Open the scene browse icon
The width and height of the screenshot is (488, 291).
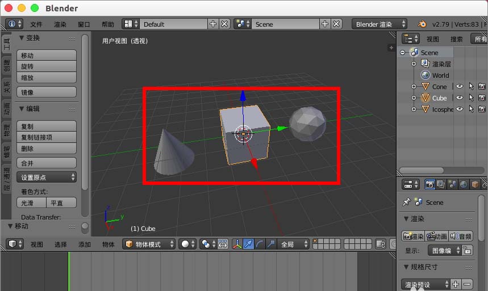click(243, 24)
